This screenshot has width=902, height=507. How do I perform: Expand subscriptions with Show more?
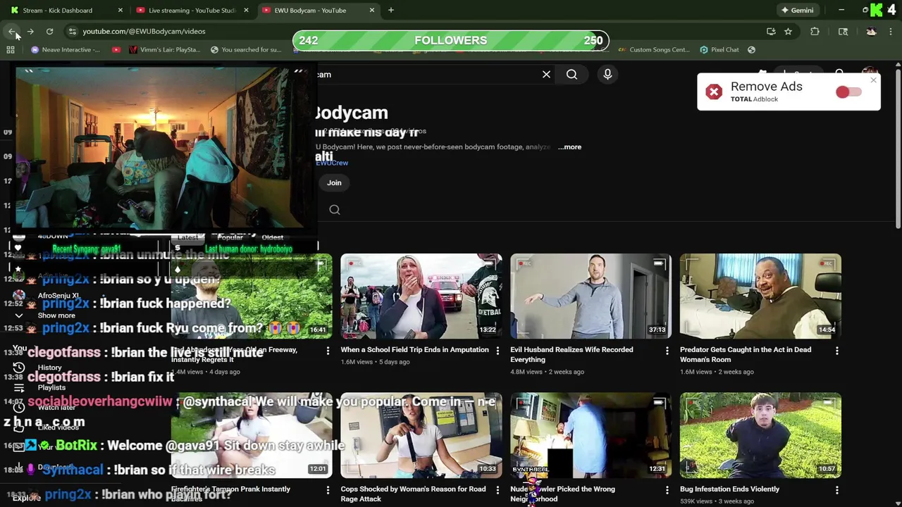coord(56,315)
